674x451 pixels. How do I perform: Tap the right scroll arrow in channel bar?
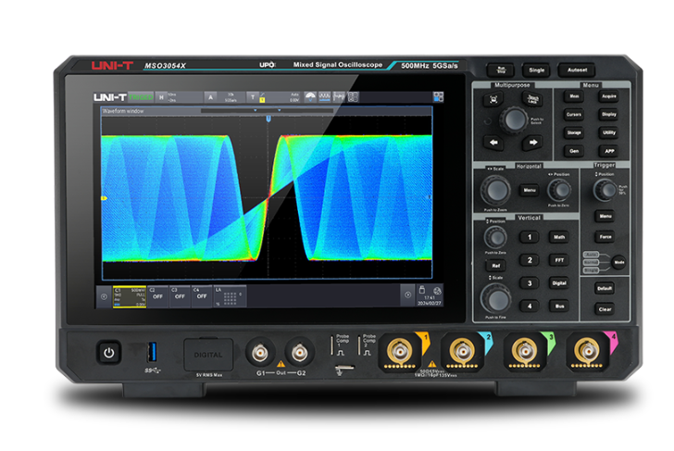[x=406, y=295]
